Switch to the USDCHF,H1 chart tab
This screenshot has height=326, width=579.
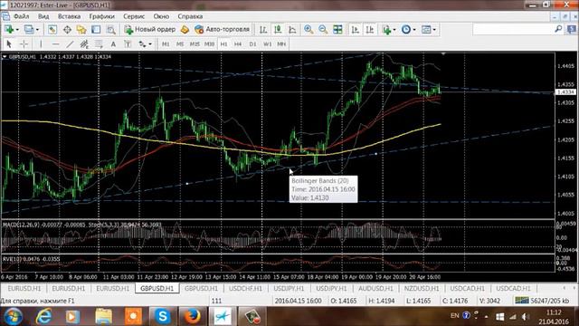245,288
